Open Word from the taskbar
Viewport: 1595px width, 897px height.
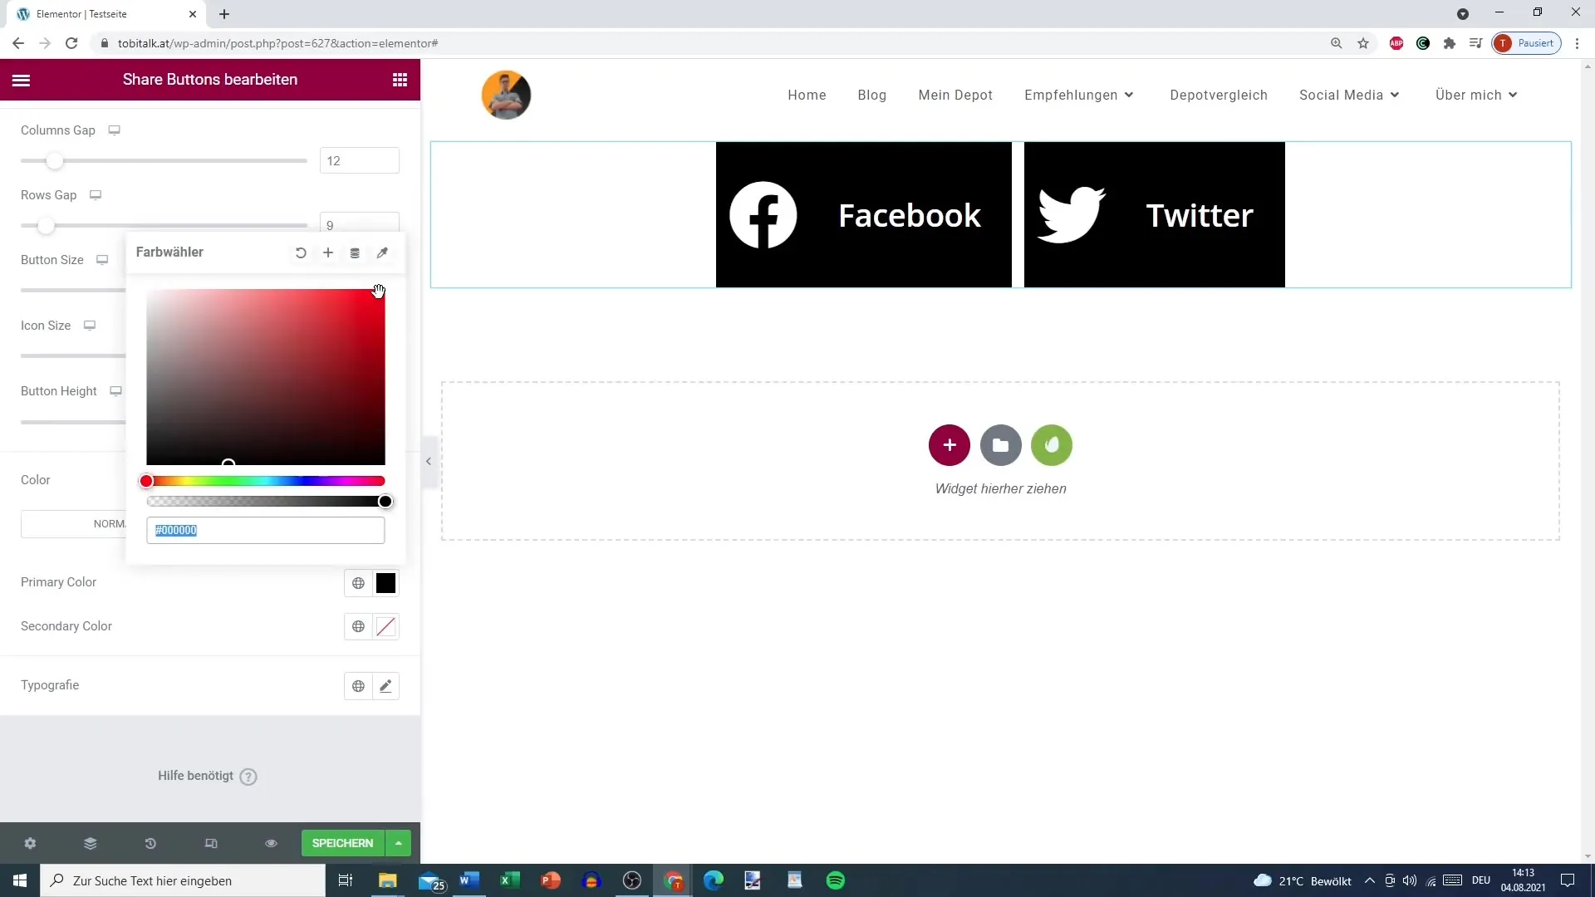[x=469, y=880]
